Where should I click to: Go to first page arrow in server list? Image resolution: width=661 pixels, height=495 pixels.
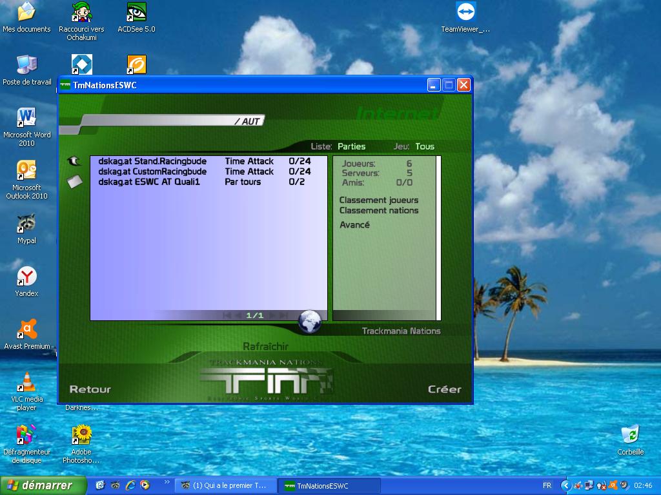[x=227, y=315]
